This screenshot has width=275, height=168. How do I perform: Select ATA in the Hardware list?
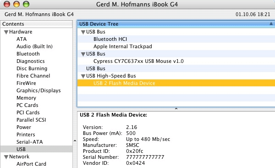tap(22, 39)
